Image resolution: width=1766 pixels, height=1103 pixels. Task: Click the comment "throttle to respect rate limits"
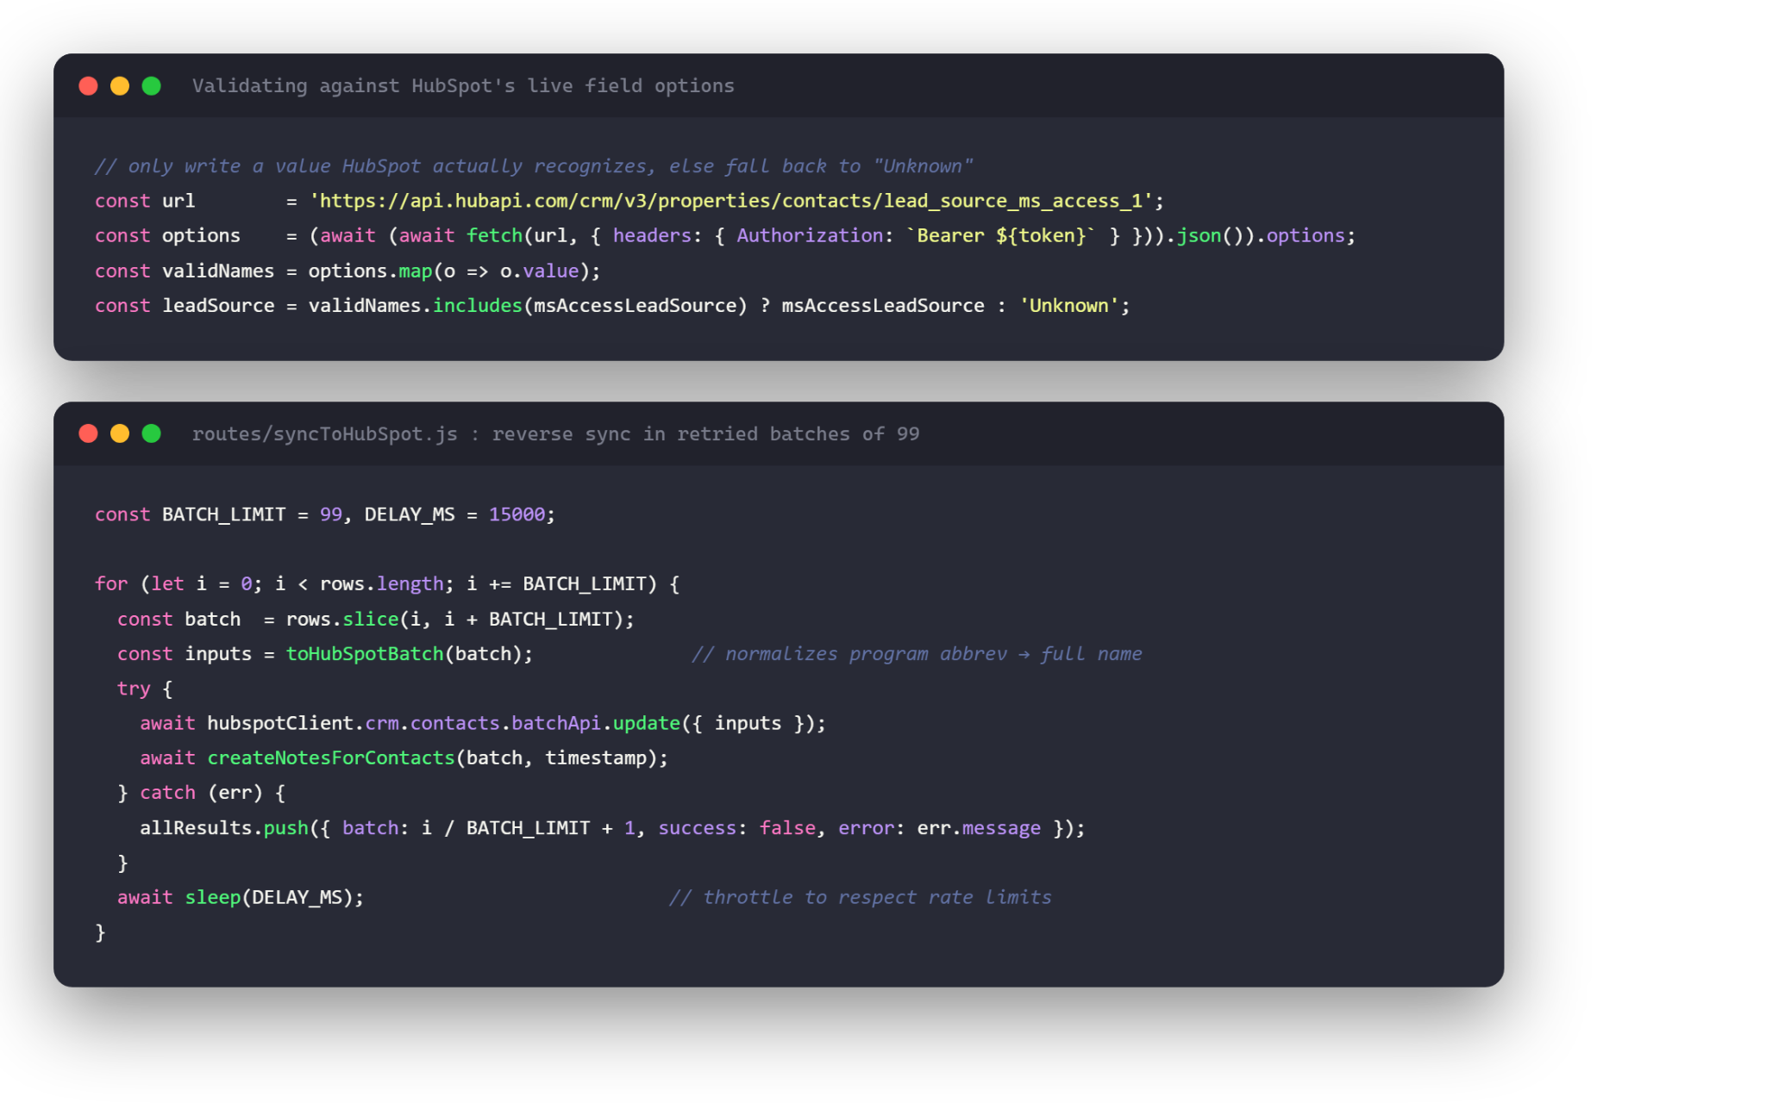861,897
